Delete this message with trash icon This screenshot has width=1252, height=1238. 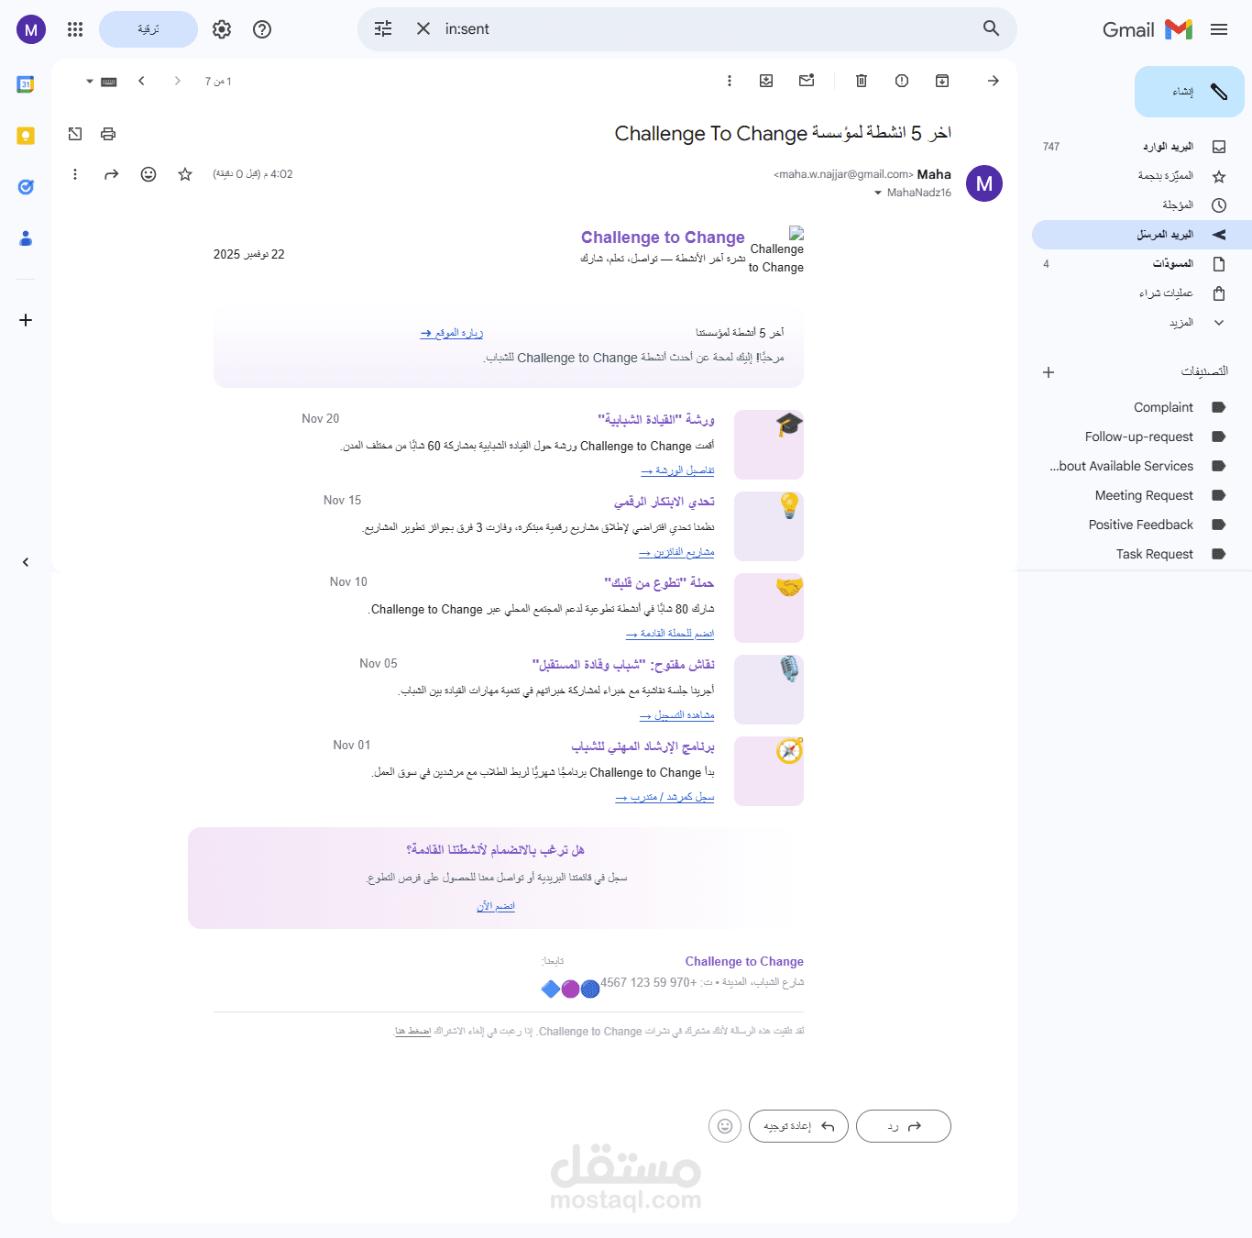click(x=862, y=81)
